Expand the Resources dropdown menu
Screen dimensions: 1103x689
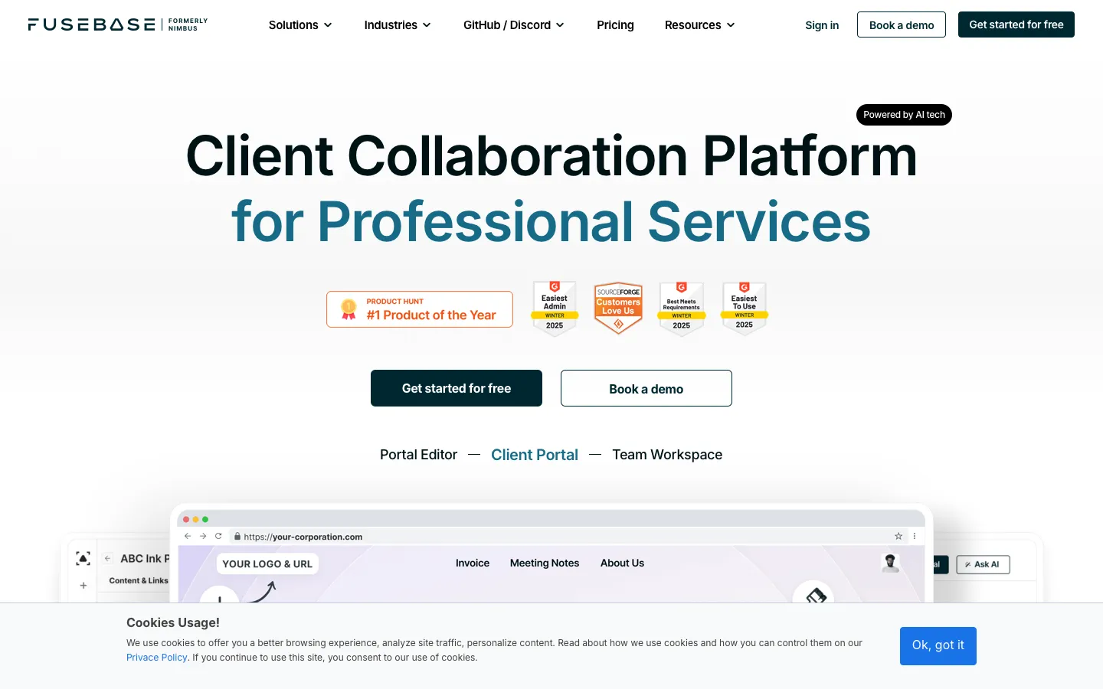pos(700,25)
